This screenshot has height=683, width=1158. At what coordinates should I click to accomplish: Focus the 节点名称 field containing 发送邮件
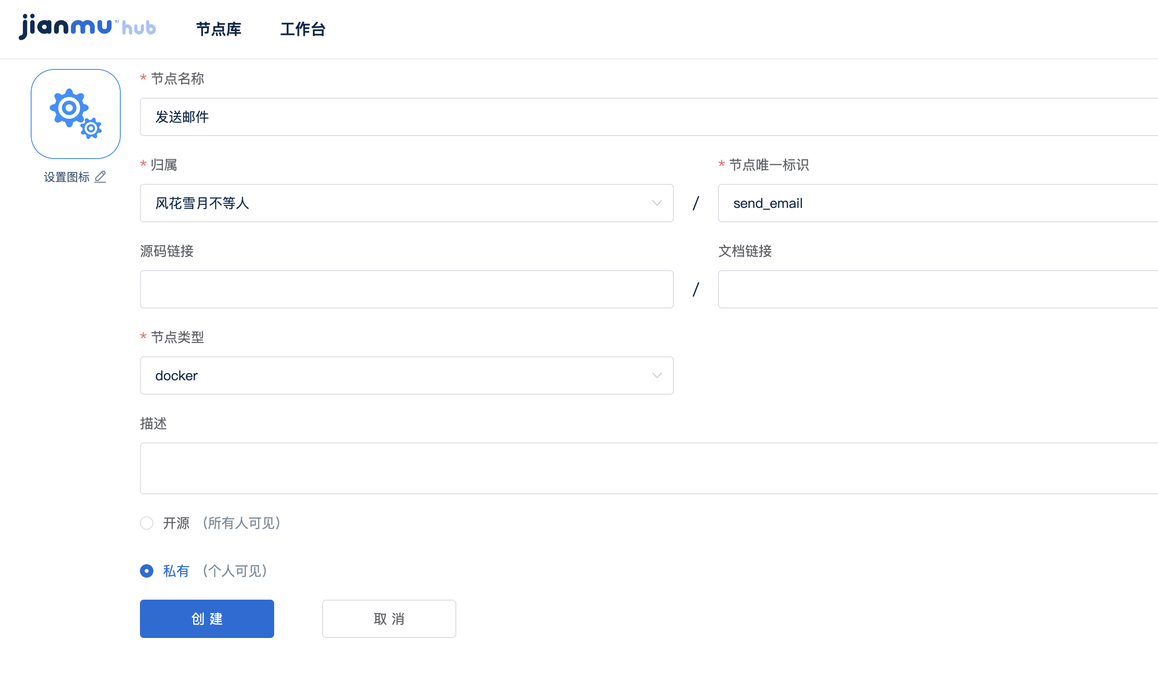click(x=649, y=117)
